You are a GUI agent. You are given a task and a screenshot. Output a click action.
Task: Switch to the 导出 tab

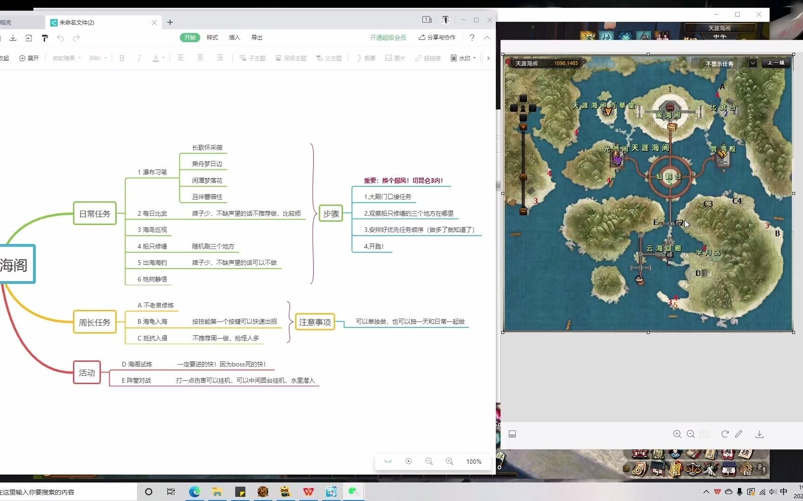coord(257,38)
